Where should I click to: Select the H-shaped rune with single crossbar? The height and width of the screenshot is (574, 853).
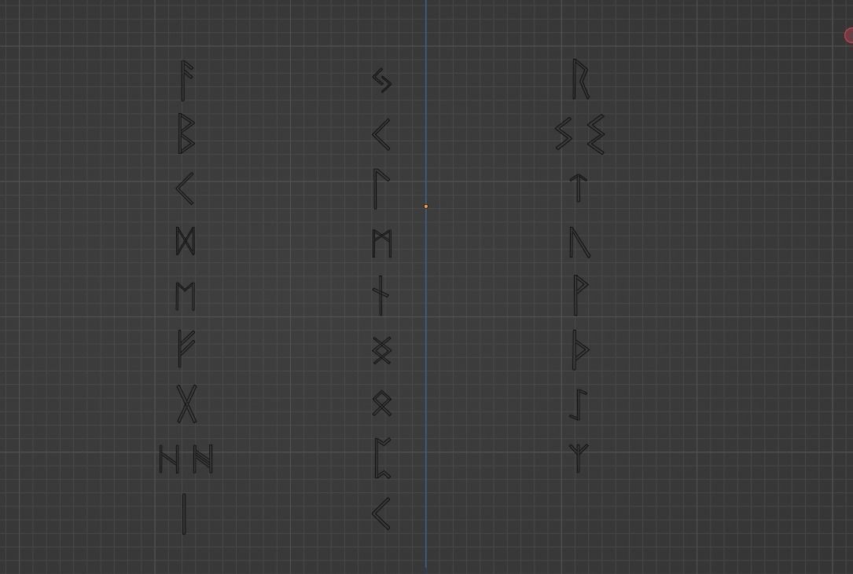click(x=169, y=459)
